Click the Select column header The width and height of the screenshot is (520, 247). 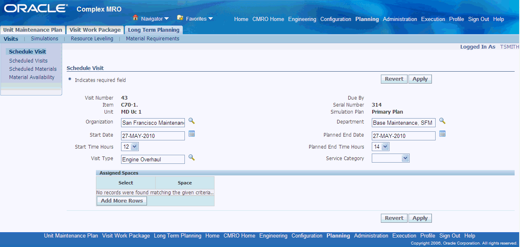126,183
